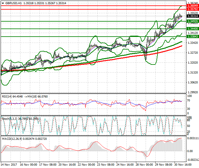Click the Stochastic 50 level scale value
Image resolution: width=199 pixels, height=168 pixels.
pyautogui.click(x=188, y=126)
